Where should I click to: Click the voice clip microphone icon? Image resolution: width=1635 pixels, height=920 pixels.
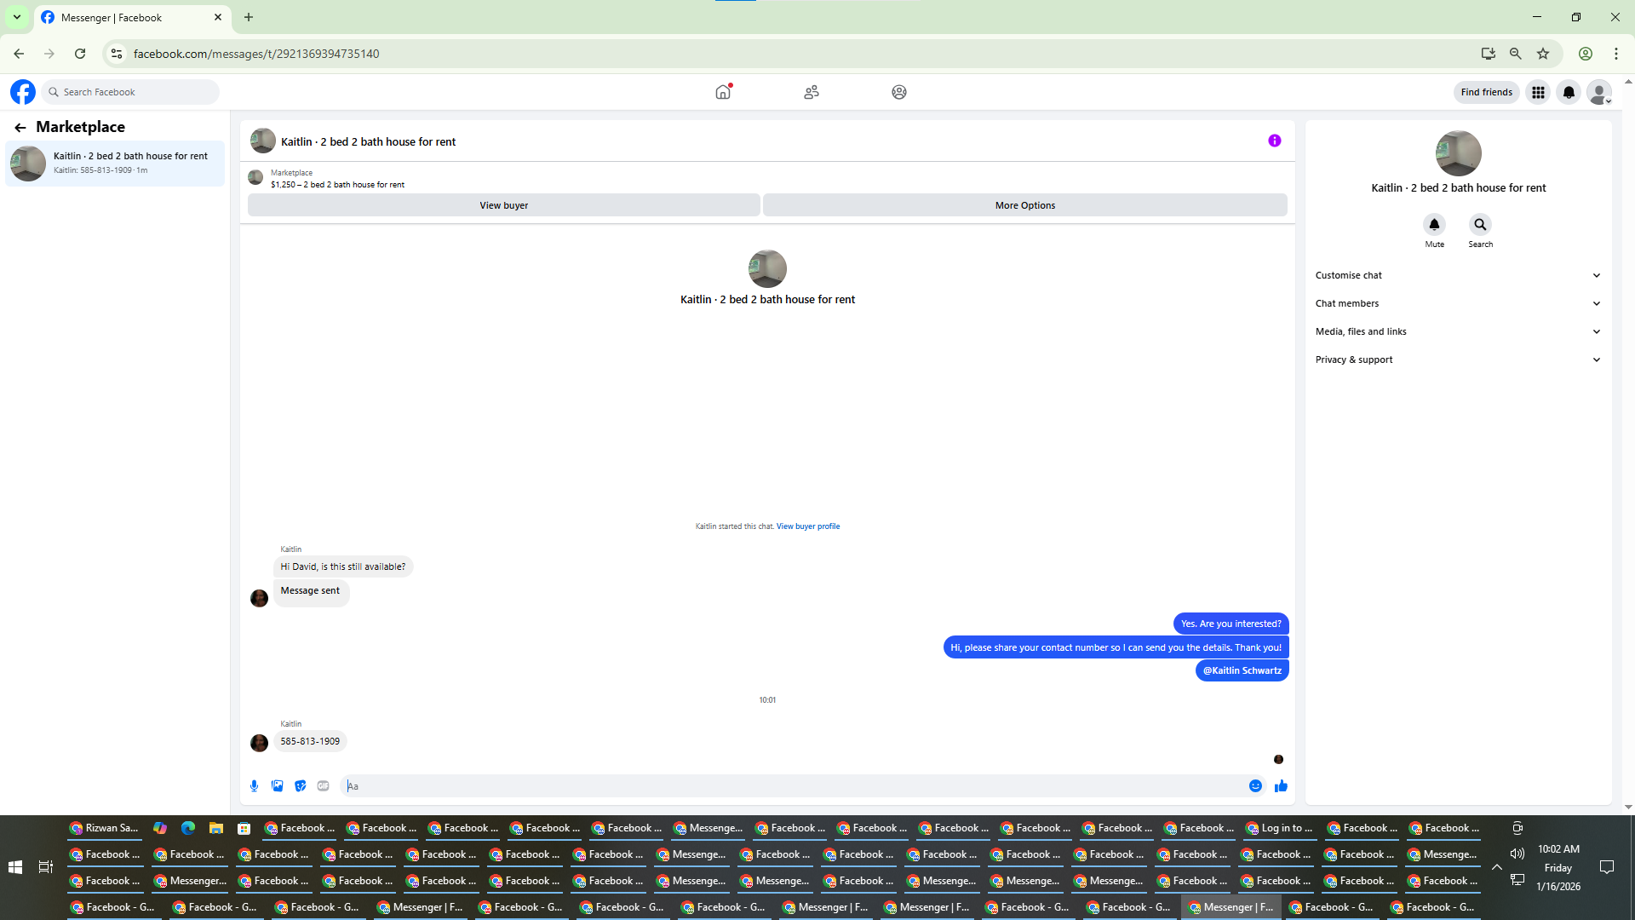point(254,786)
